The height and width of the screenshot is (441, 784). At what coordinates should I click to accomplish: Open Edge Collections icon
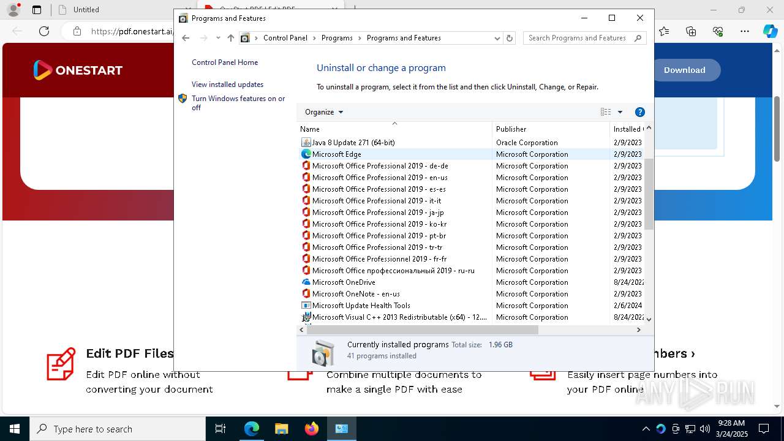click(691, 31)
